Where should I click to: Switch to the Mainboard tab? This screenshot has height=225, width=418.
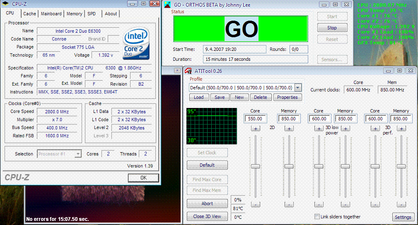51,14
